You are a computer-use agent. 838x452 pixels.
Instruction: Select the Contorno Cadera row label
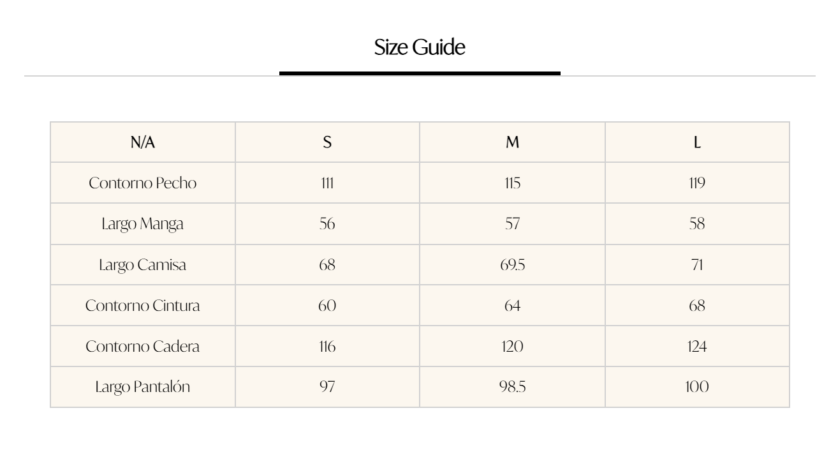[x=142, y=347]
